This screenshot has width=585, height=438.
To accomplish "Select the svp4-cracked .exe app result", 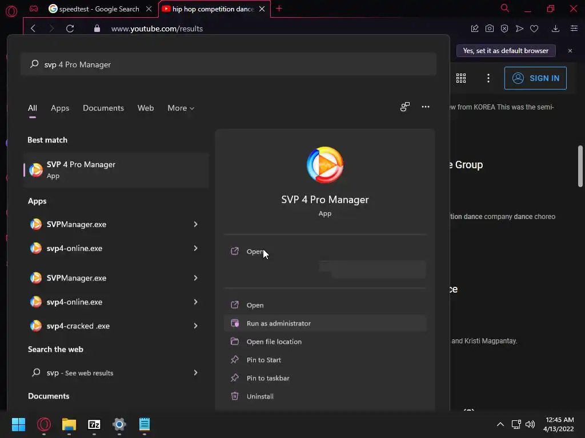I will click(x=116, y=326).
